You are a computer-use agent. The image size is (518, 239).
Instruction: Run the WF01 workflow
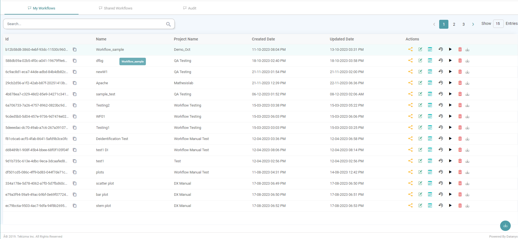(450, 116)
